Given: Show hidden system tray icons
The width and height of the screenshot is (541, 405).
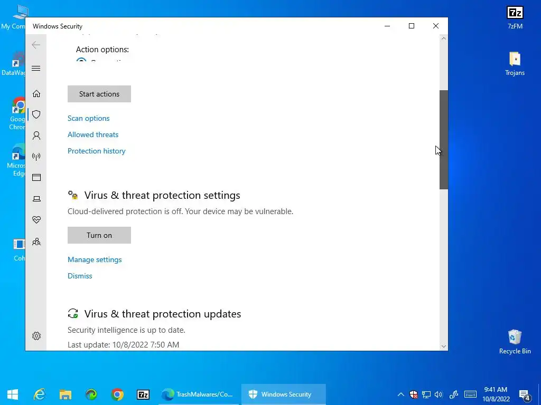Looking at the screenshot, I should pos(400,394).
